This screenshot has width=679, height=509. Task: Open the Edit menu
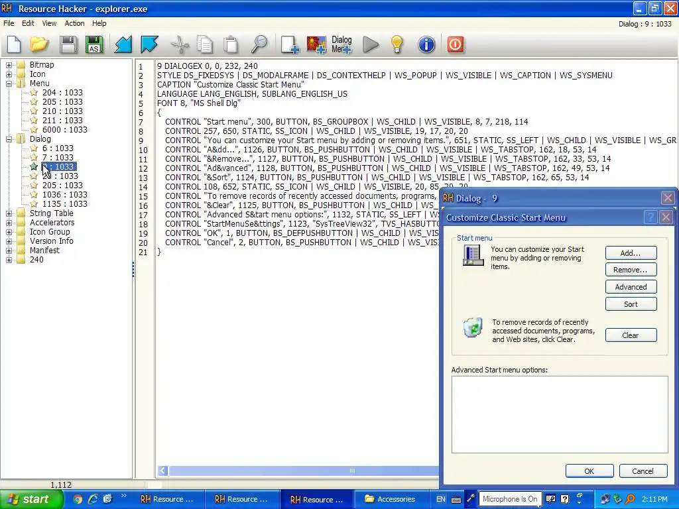tap(28, 23)
